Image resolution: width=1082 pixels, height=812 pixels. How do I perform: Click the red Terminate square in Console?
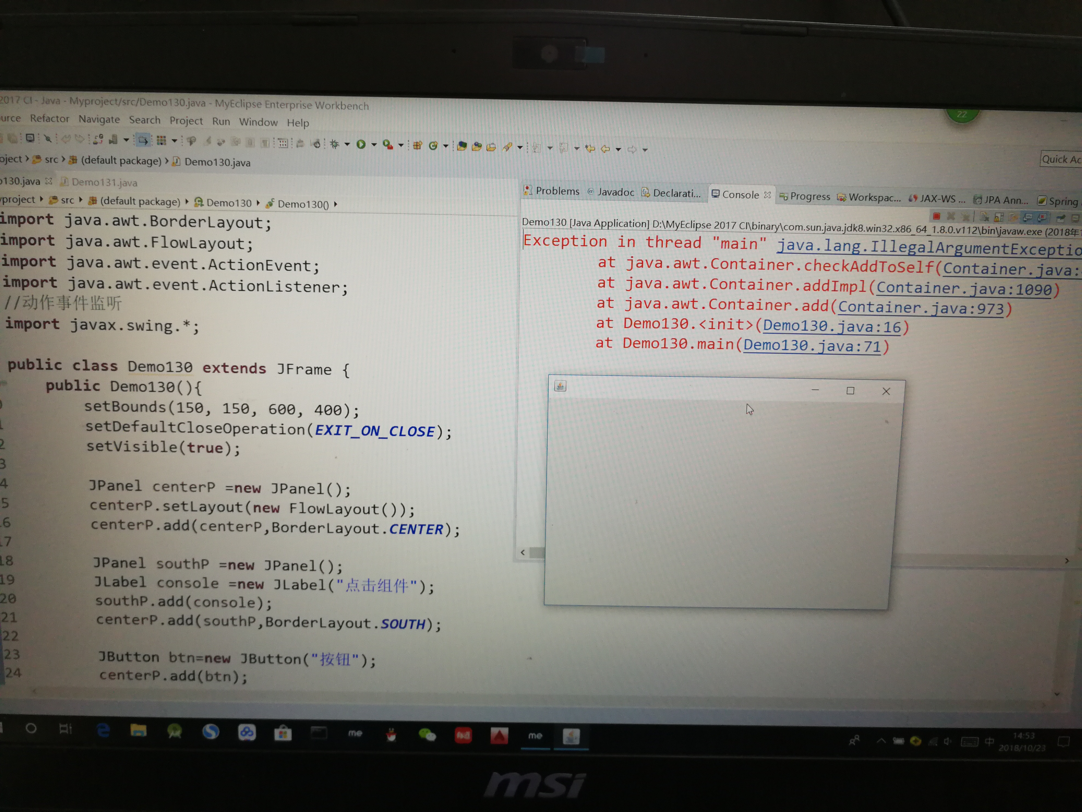click(x=936, y=216)
